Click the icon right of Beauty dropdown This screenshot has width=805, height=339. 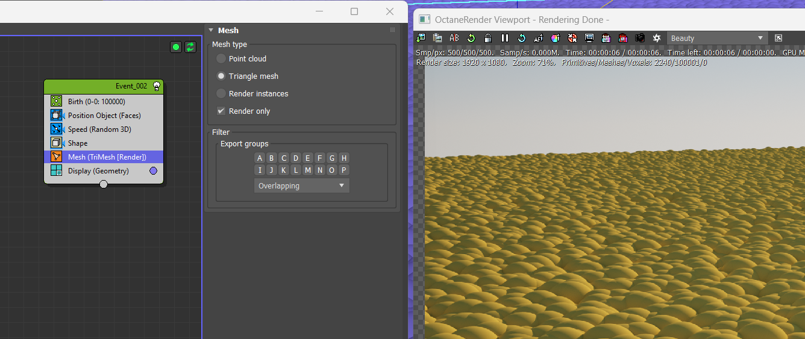778,38
